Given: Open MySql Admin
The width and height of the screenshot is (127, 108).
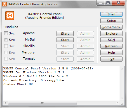Looking at the screenshot, I should pyautogui.click(x=85, y=40).
